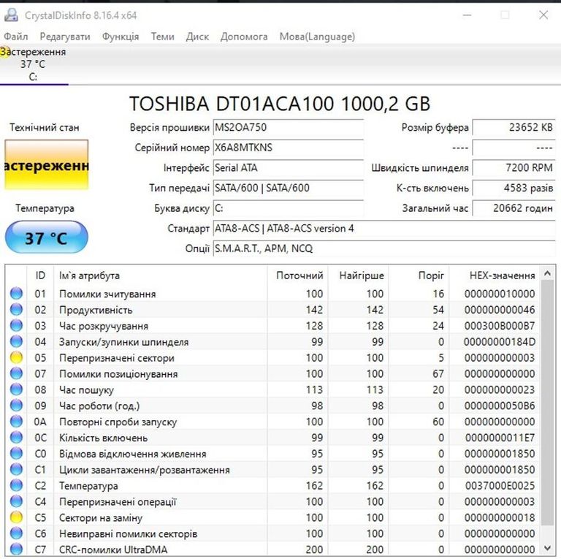Click the ATA8-ACS standard field
The width and height of the screenshot is (561, 559).
coord(384,228)
